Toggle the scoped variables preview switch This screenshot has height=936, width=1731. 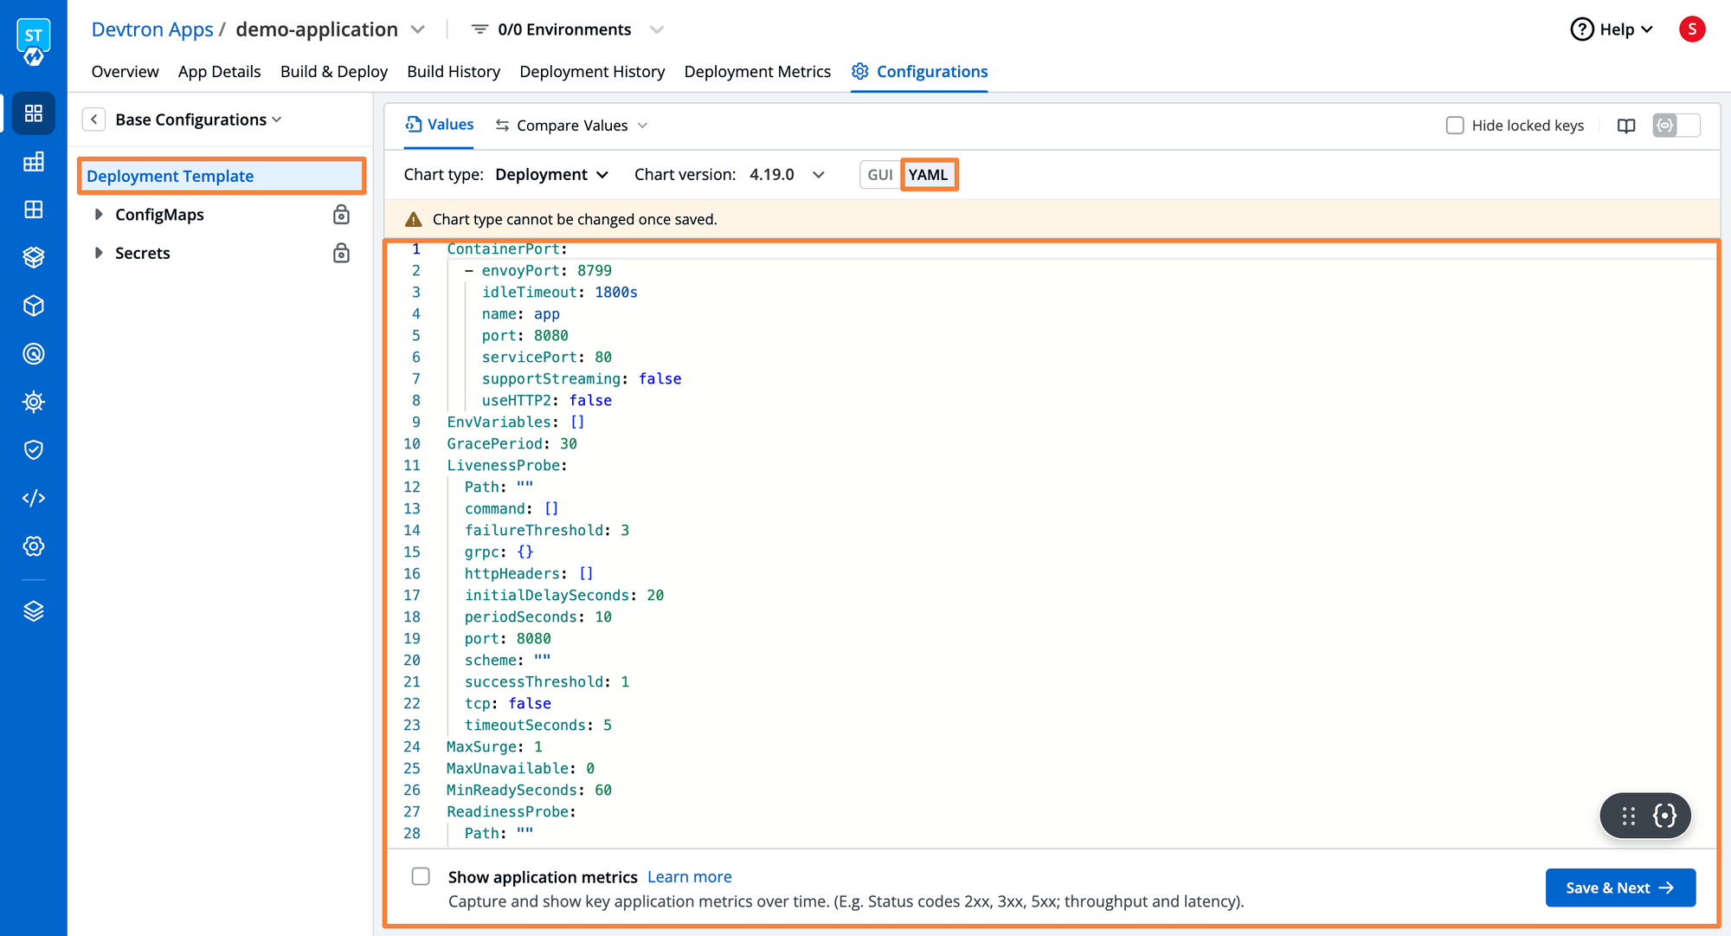click(1676, 126)
